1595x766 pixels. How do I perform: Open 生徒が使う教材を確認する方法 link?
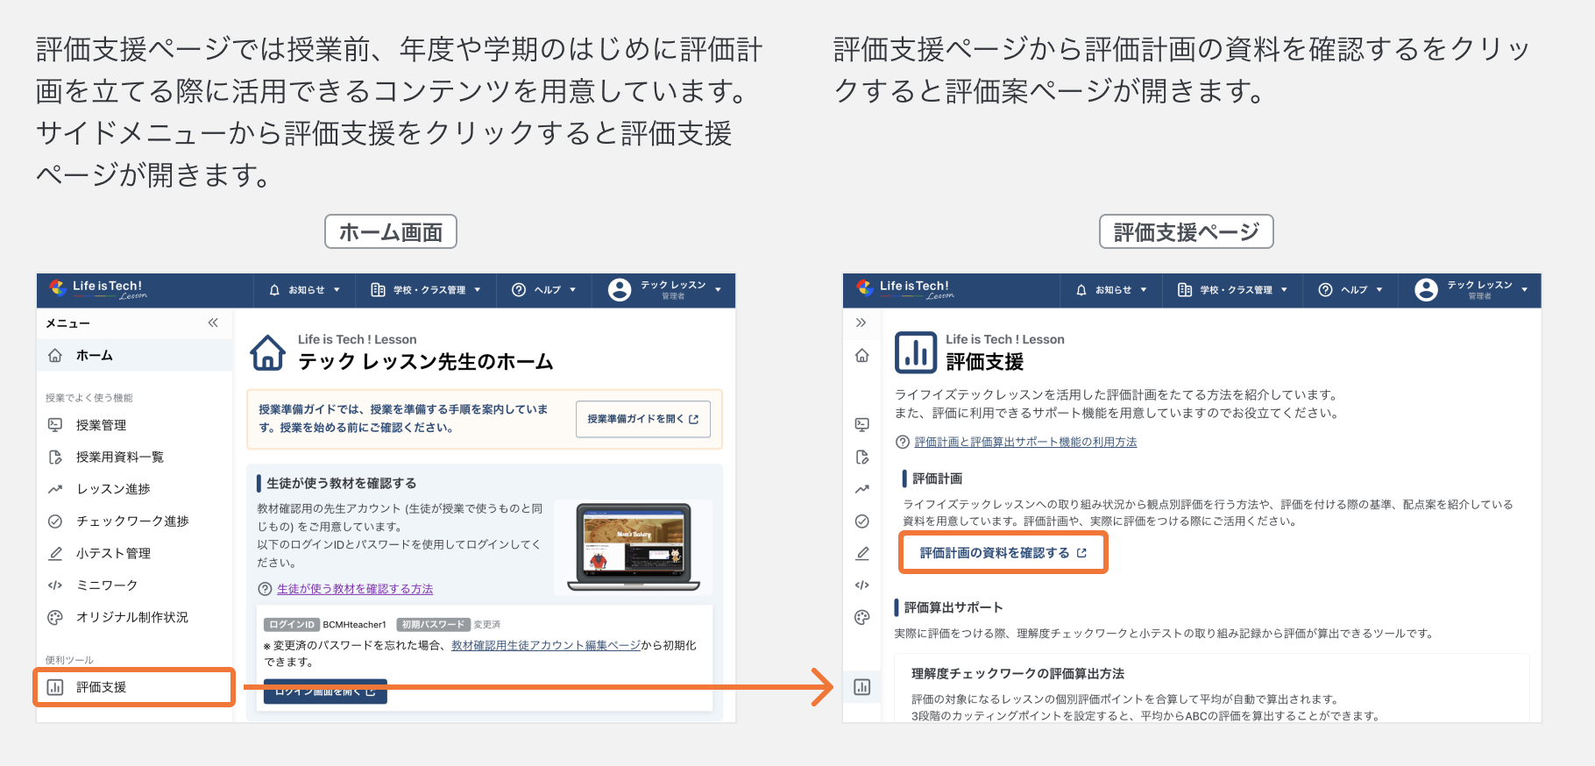[x=355, y=589]
